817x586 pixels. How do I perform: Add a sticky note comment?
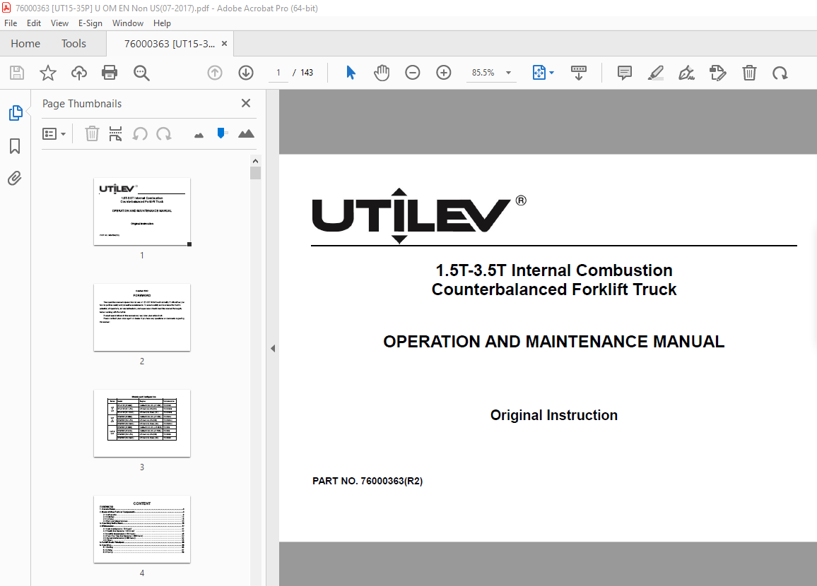pyautogui.click(x=624, y=73)
